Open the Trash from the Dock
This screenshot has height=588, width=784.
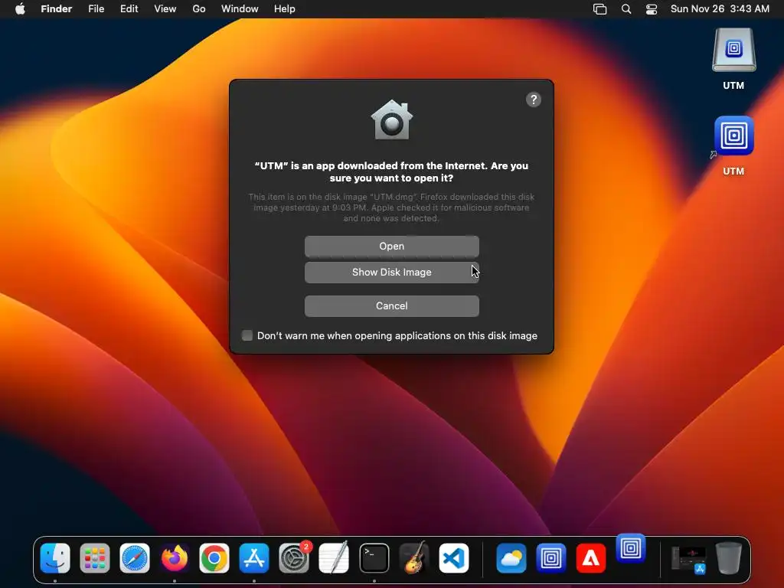click(x=729, y=557)
